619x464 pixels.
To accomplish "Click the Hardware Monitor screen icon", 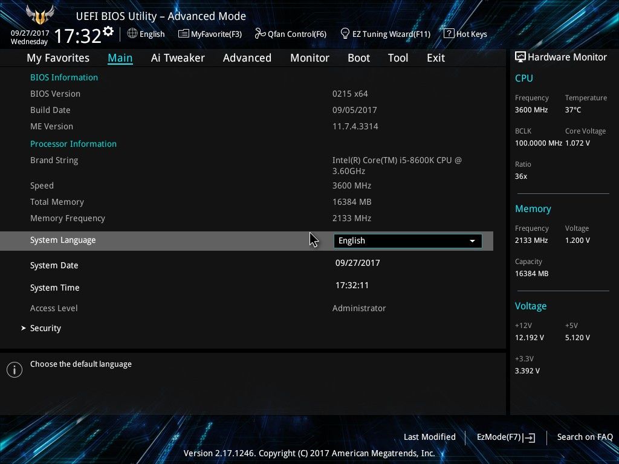I will (x=520, y=57).
